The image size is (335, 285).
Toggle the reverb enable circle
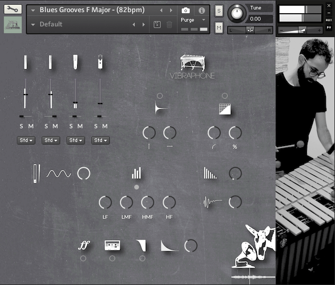pyautogui.click(x=160, y=96)
